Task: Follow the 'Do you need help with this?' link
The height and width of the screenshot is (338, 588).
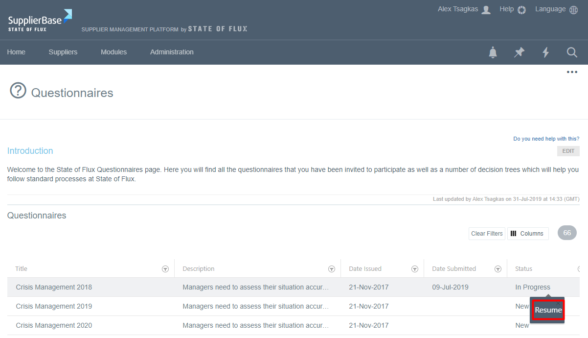Action: (546, 139)
